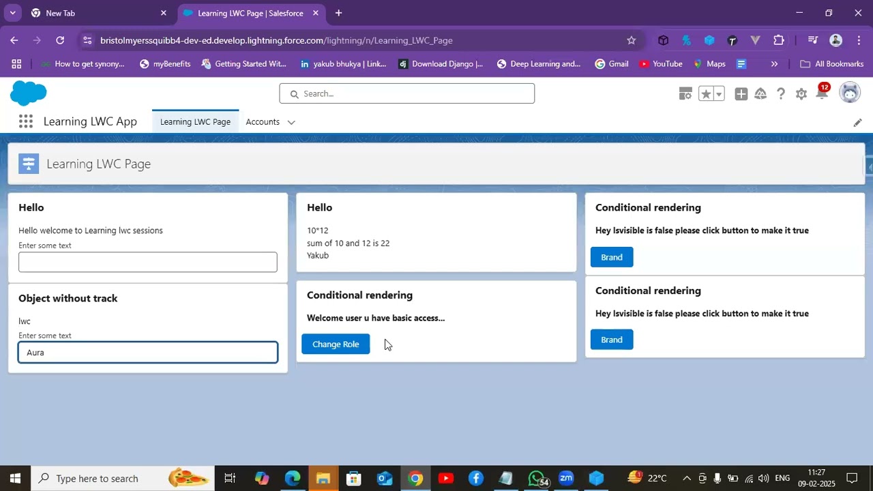Click the Salesforce cloud logo
The image size is (873, 491).
point(29,93)
